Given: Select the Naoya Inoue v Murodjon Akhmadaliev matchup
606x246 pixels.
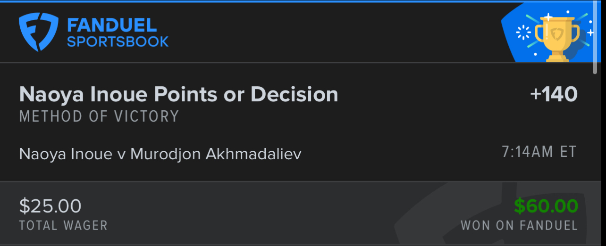Looking at the screenshot, I should point(160,154).
